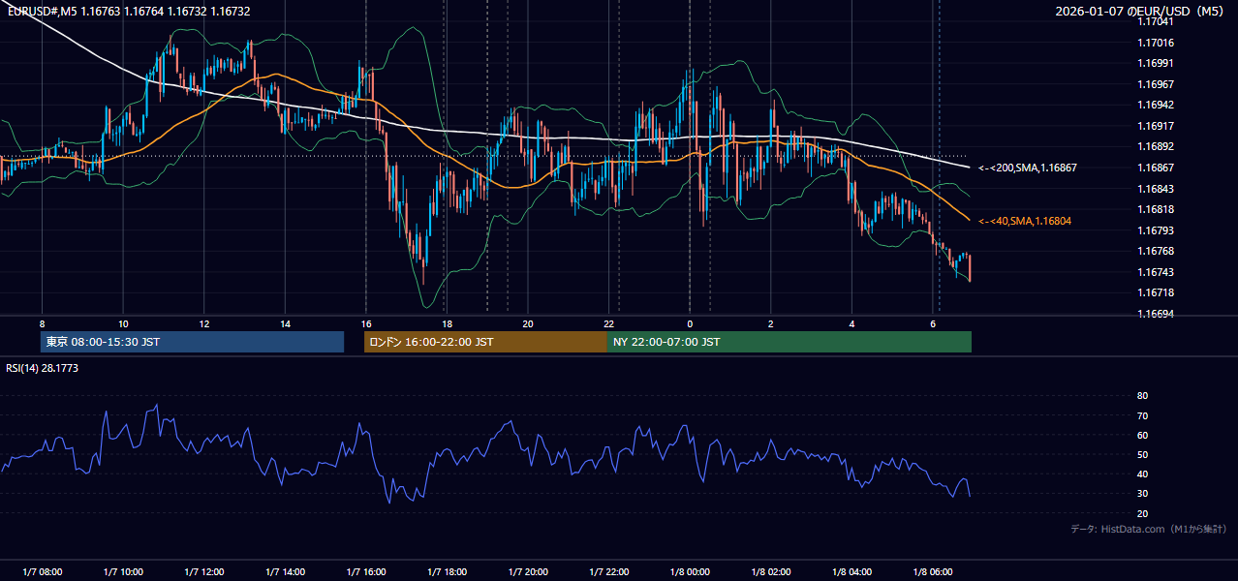Click price axis value 1.16743
This screenshot has height=581, width=1238.
1156,272
